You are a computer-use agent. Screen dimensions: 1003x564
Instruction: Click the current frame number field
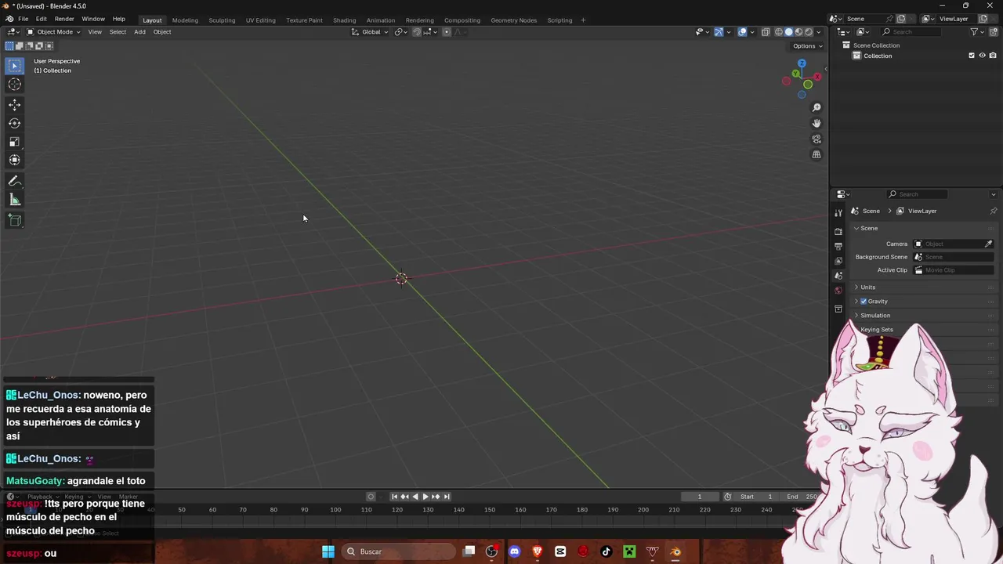pyautogui.click(x=700, y=496)
